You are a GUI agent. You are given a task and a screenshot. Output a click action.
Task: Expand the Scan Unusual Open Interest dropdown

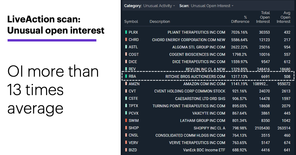(x=212, y=6)
